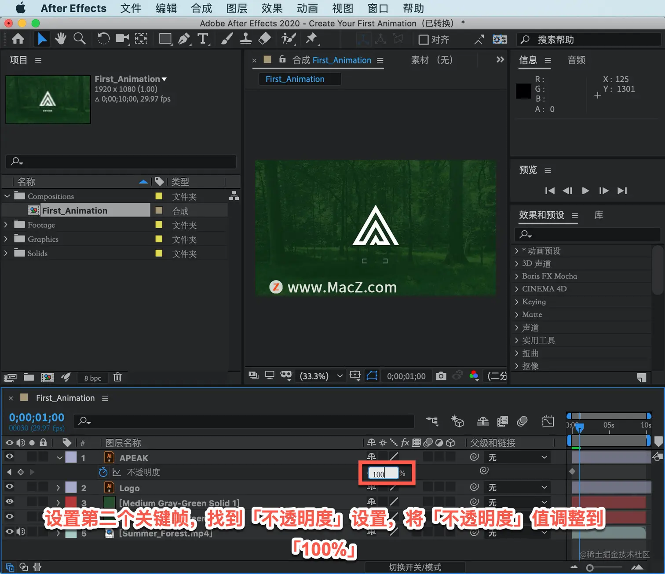Toggle the 不透明度 keyframe diamond at current time

(20, 472)
